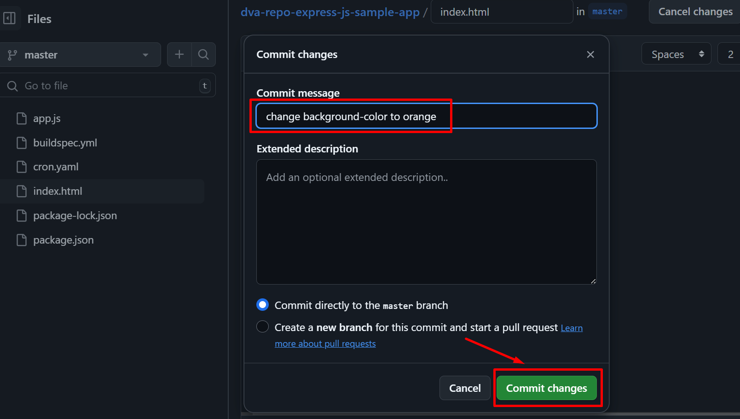The width and height of the screenshot is (740, 419).
Task: Open the master branch selector dropdown
Action: (79, 55)
